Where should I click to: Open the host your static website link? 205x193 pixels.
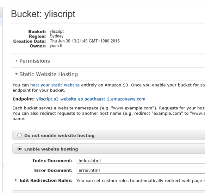click(55, 85)
